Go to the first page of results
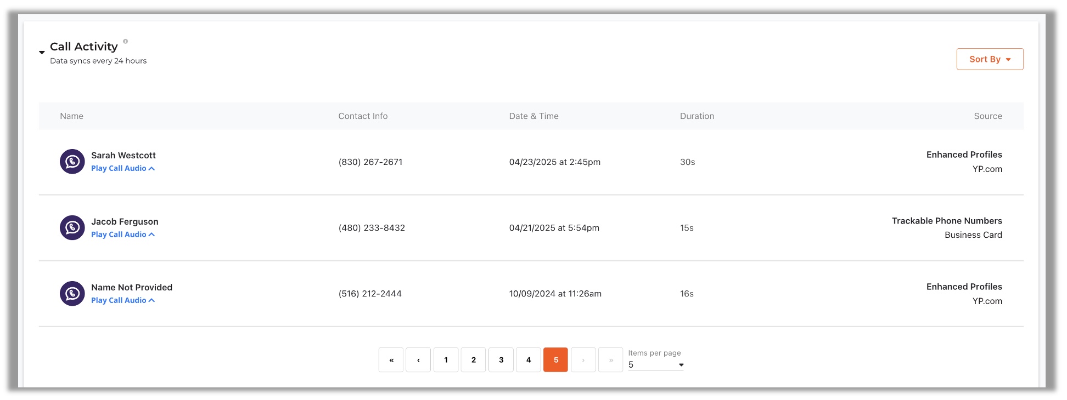Screen dimensions: 1067x400 click(x=391, y=360)
